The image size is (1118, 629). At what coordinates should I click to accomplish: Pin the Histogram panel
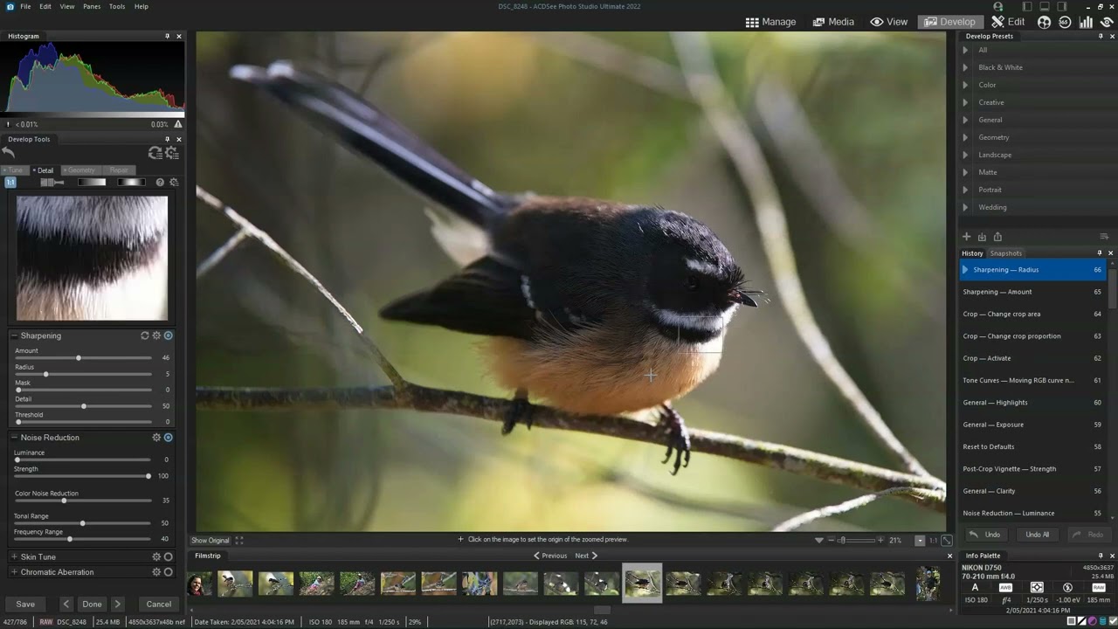coord(167,36)
